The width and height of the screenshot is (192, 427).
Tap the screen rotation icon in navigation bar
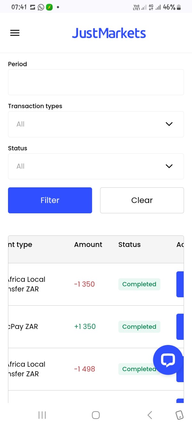[180, 415]
